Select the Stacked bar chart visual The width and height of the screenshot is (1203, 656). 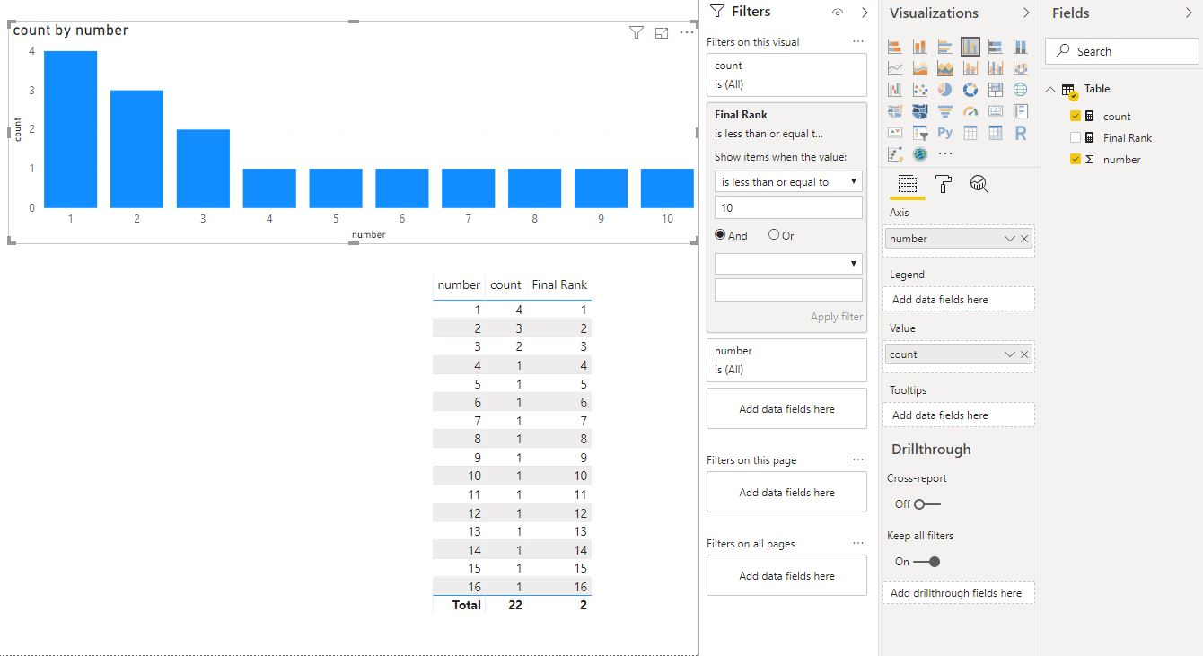(x=895, y=47)
